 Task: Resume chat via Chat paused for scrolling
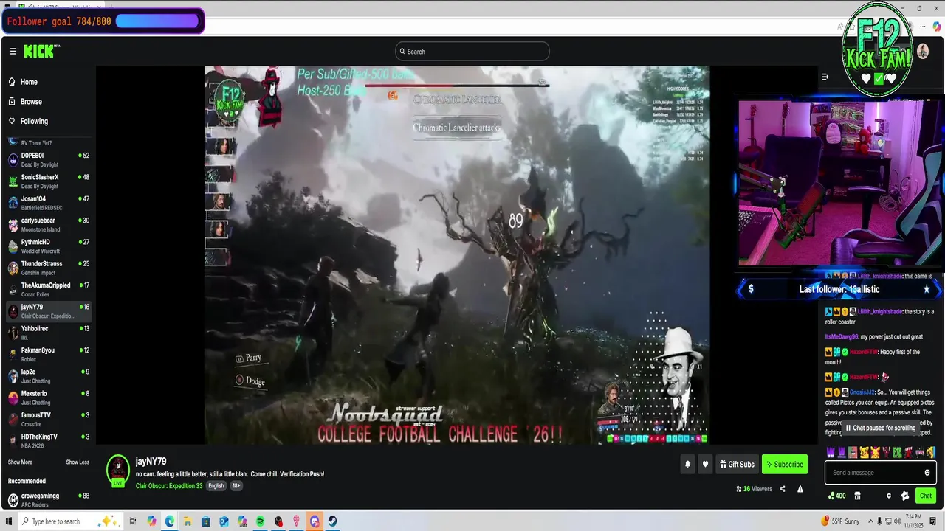pos(881,428)
